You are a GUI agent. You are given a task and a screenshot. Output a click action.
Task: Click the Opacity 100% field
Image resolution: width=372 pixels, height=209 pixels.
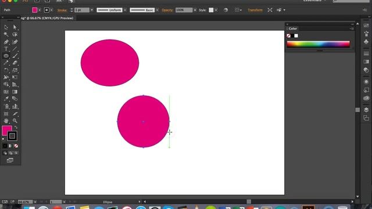(x=184, y=10)
